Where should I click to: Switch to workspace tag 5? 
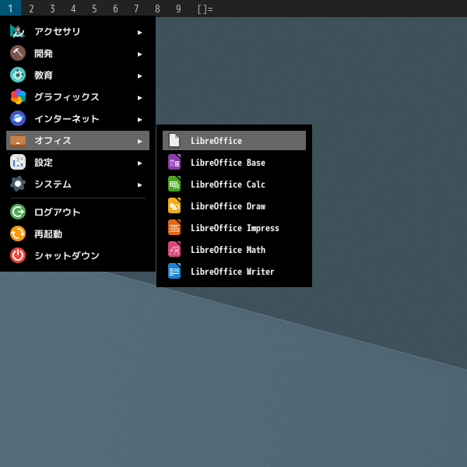click(x=94, y=9)
